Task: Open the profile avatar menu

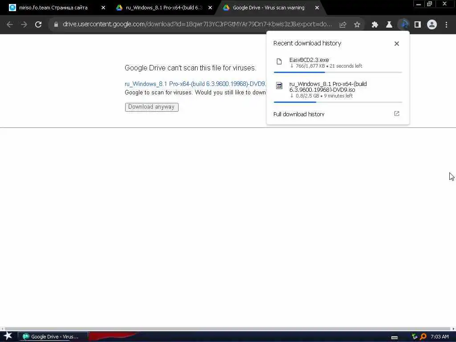Action: click(x=432, y=25)
